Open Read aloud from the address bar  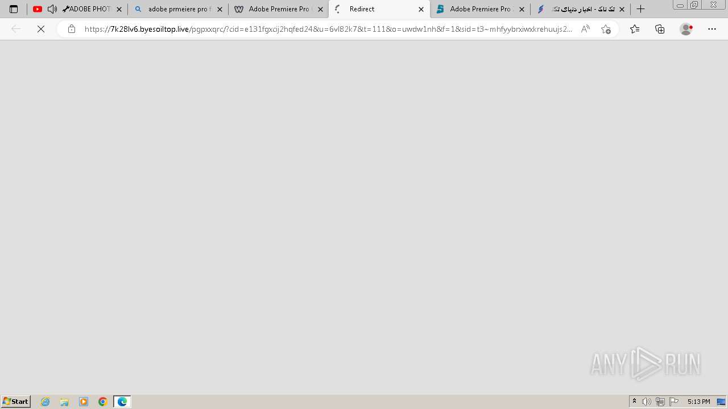click(585, 29)
